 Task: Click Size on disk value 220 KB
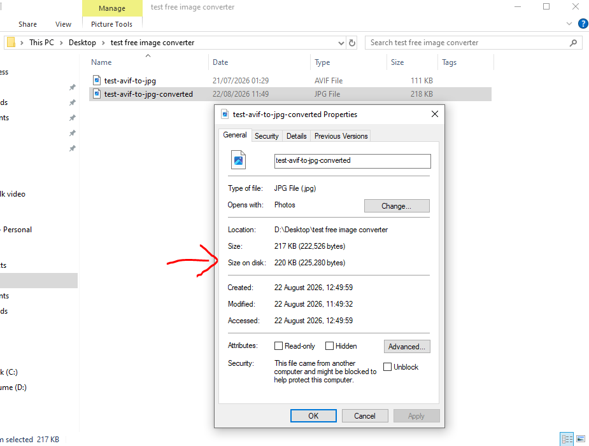pos(309,262)
